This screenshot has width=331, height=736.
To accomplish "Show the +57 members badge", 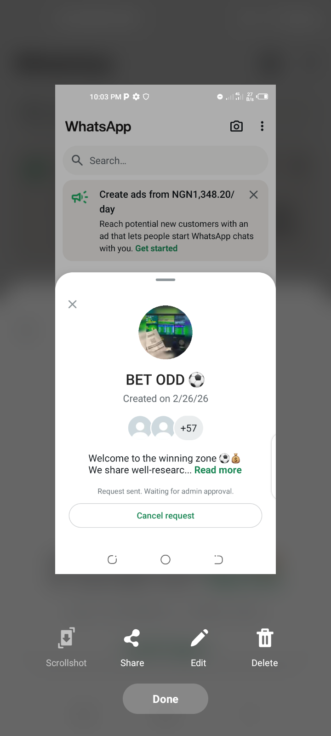I will click(188, 428).
